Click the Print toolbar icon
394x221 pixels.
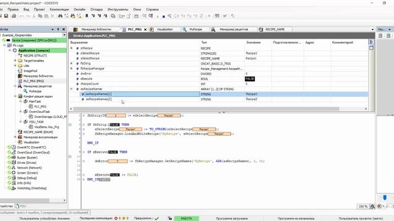tap(14, 16)
